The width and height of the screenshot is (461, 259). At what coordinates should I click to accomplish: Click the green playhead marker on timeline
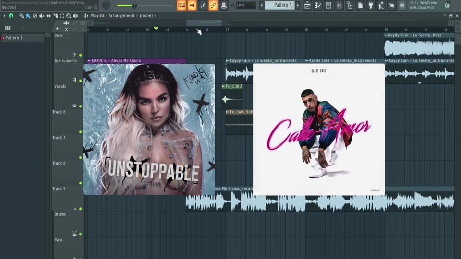pyautogui.click(x=156, y=28)
